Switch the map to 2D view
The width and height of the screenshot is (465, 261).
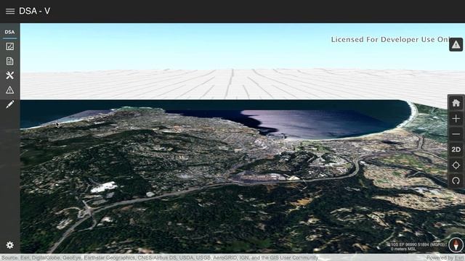click(x=456, y=150)
